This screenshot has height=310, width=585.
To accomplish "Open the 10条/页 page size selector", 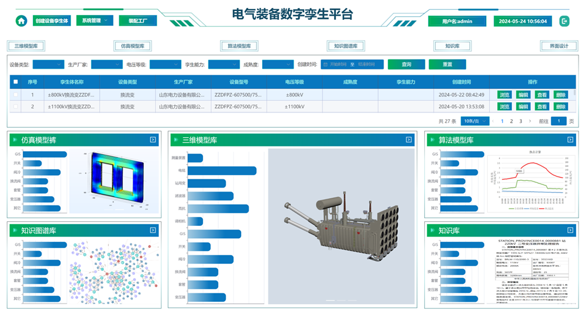I will pyautogui.click(x=474, y=121).
